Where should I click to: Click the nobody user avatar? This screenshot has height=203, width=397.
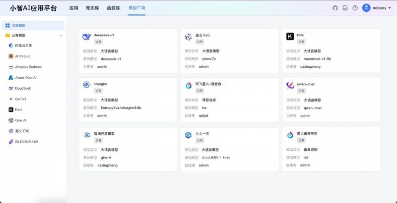coord(366,8)
